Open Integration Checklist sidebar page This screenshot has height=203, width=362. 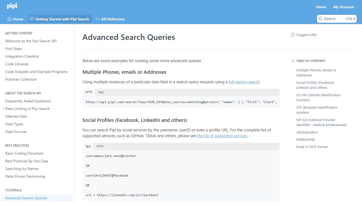[x=22, y=56]
